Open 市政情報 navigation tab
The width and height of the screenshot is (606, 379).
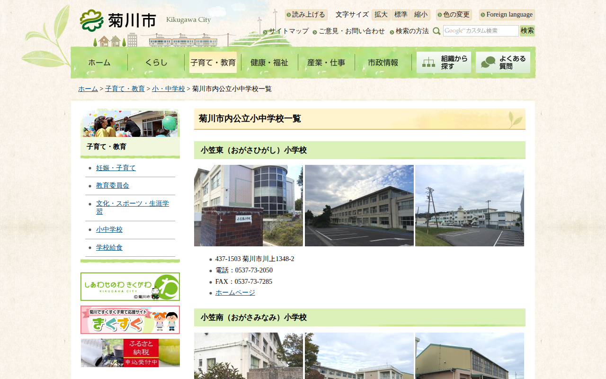383,62
